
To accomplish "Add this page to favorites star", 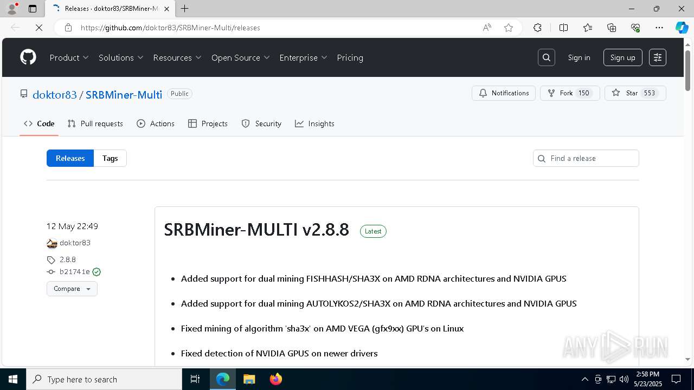I will [x=509, y=28].
